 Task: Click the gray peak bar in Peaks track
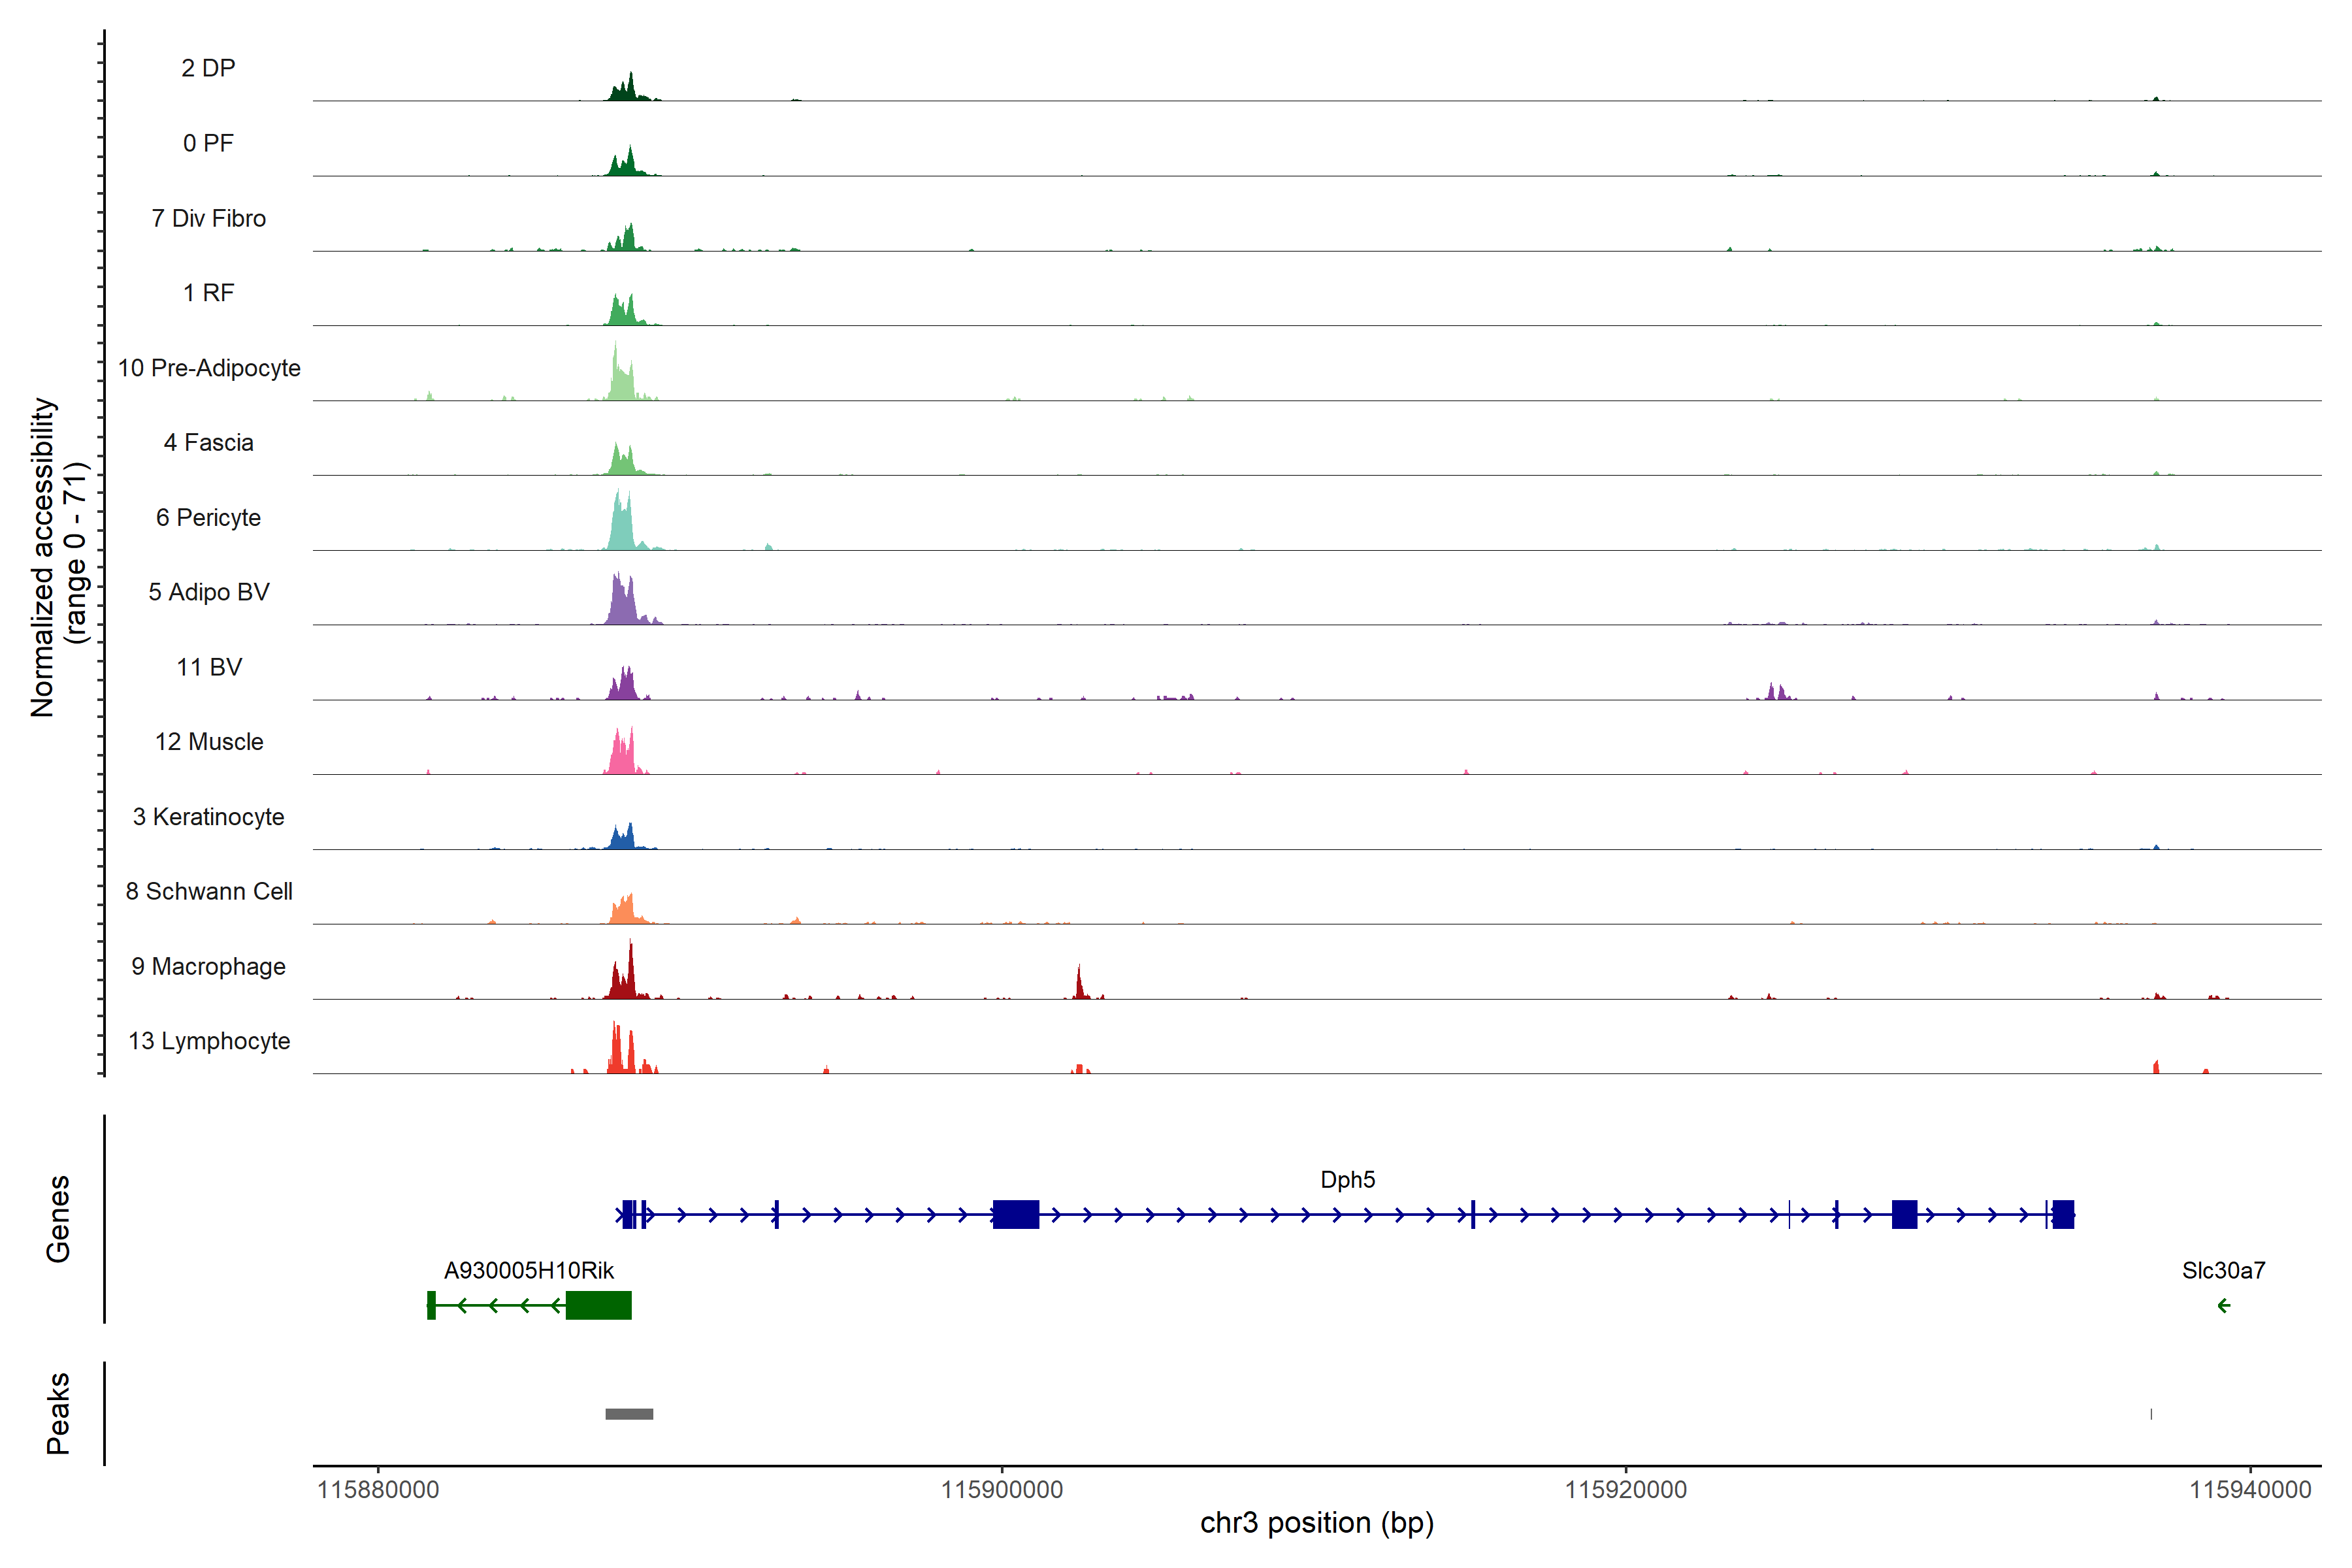(x=629, y=1414)
